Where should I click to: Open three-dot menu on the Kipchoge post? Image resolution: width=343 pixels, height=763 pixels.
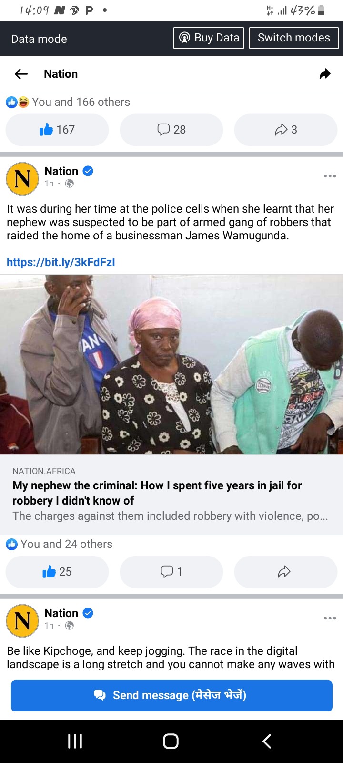click(330, 618)
